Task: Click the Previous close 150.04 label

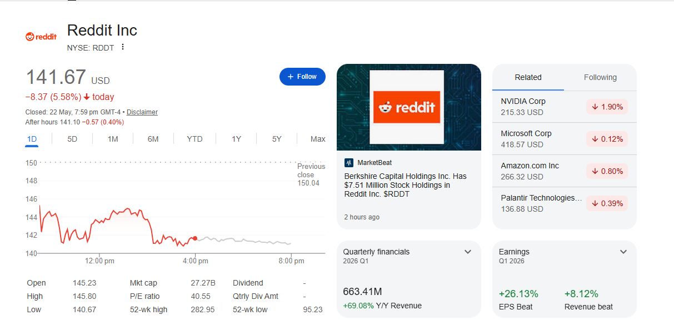Action: [x=310, y=174]
